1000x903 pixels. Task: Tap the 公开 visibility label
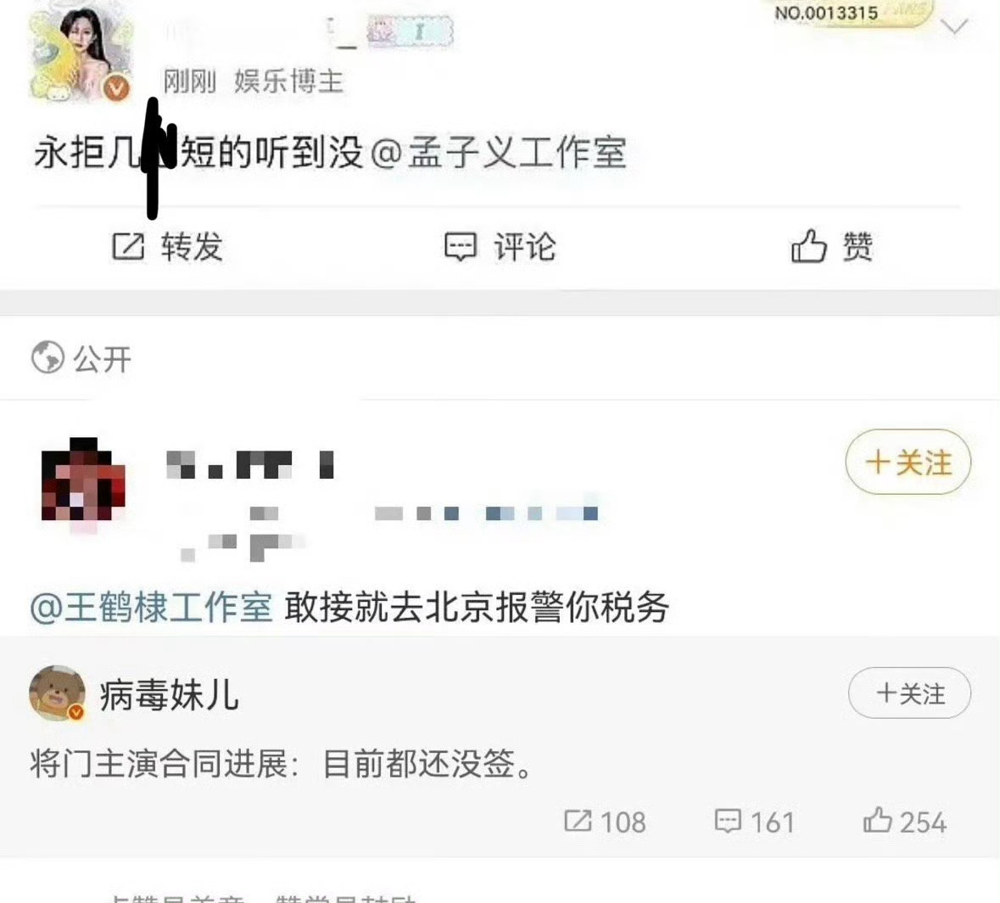[x=102, y=359]
